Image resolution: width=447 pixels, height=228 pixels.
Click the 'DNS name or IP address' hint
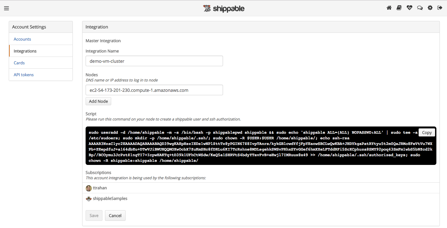coord(122,80)
